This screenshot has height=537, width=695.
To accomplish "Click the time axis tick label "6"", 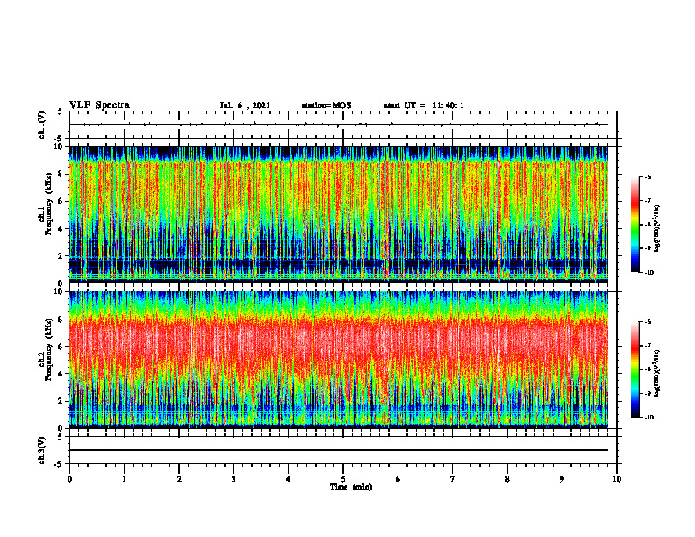I will click(x=398, y=479).
